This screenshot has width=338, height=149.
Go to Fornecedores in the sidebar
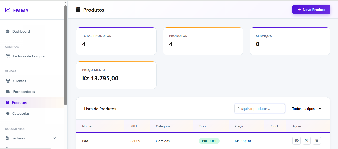[24, 92]
